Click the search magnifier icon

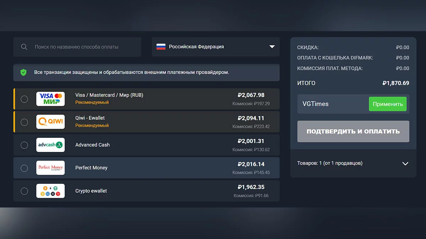click(x=24, y=47)
